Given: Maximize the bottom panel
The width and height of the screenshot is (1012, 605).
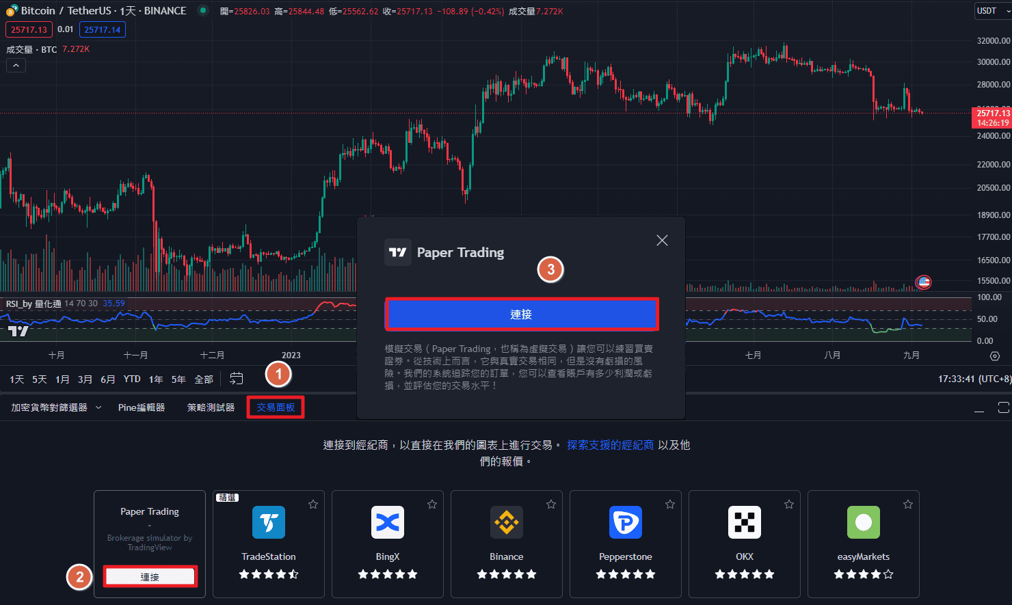Looking at the screenshot, I should (1003, 407).
